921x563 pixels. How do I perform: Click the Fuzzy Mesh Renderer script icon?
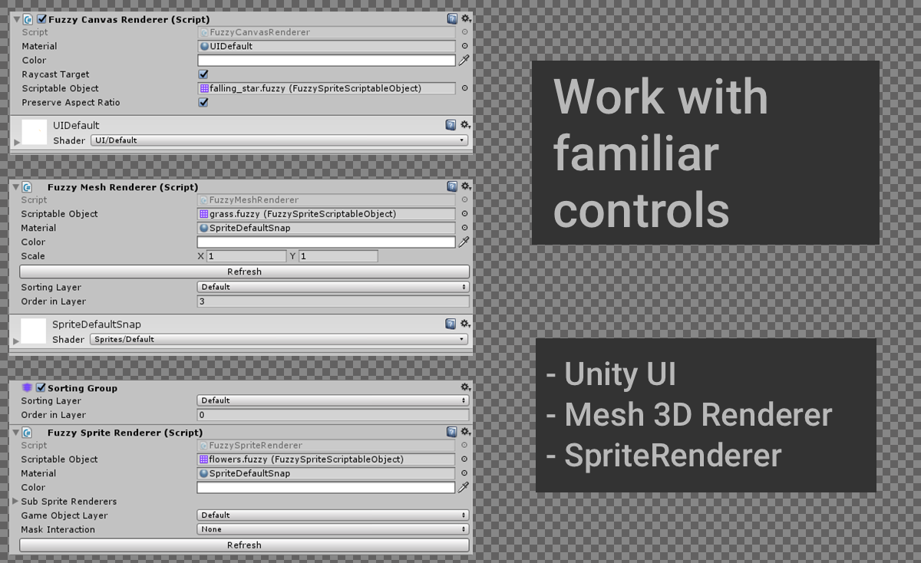[x=27, y=186]
